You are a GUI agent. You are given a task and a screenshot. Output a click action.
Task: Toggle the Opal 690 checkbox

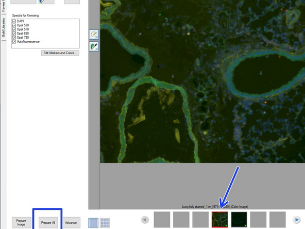[14, 34]
